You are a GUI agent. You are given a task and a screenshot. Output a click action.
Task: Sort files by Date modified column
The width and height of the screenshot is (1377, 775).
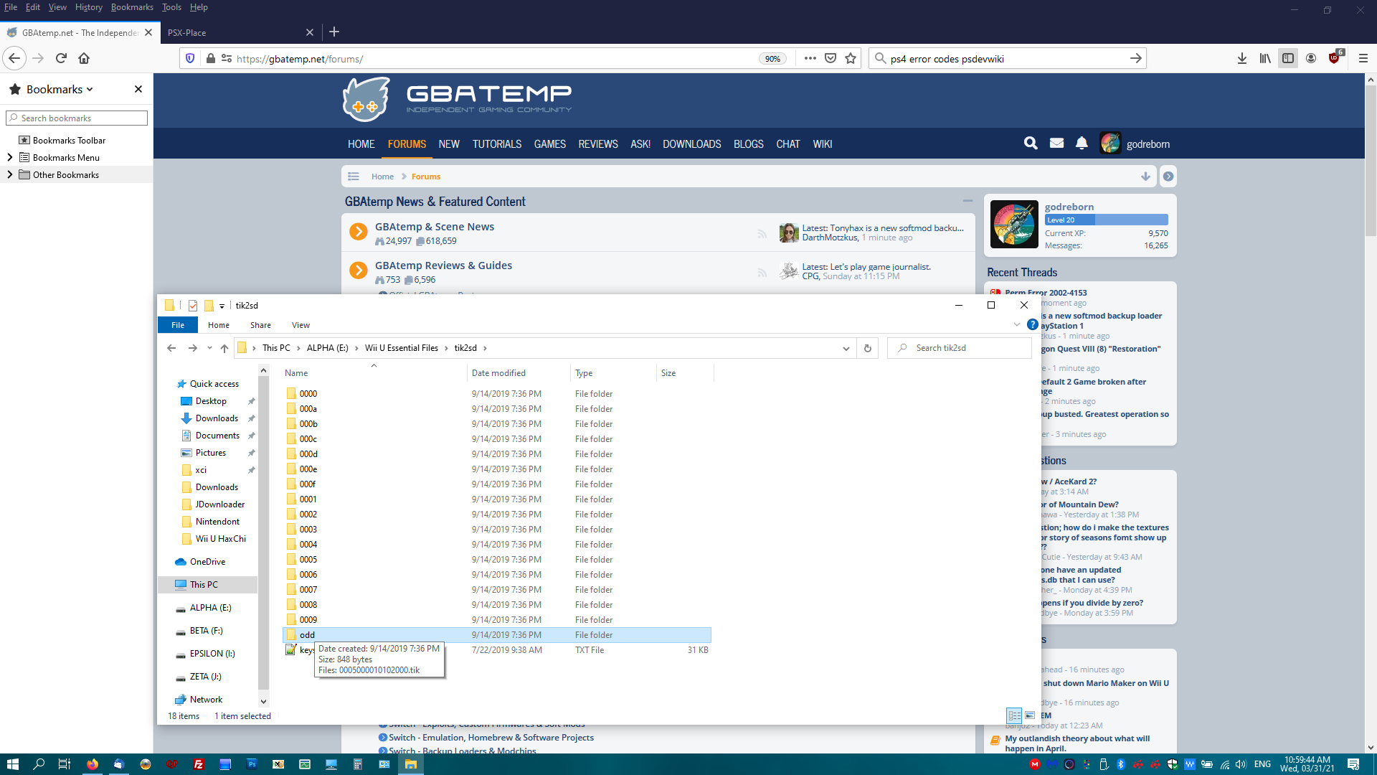(498, 373)
